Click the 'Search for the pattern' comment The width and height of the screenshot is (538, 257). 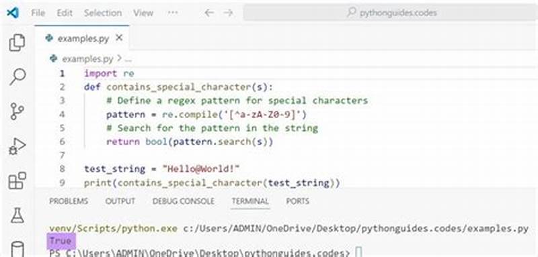point(212,128)
